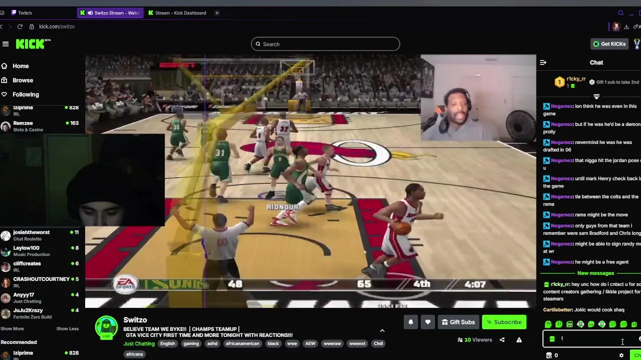Screen dimensions: 641x360
Task: Report the stream with the warning triangle icon
Action: pyautogui.click(x=519, y=340)
